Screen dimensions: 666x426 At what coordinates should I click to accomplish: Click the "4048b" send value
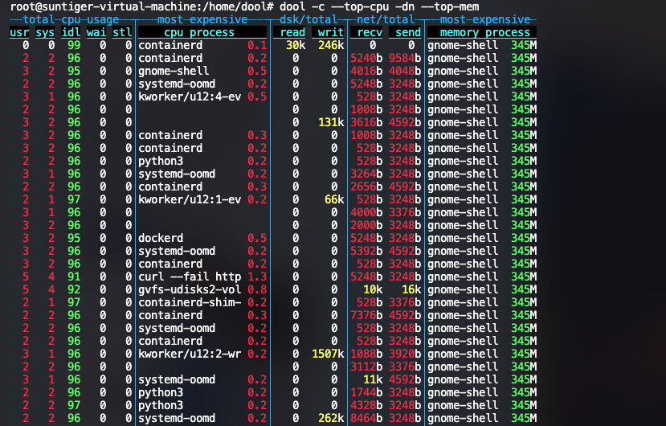pyautogui.click(x=405, y=71)
